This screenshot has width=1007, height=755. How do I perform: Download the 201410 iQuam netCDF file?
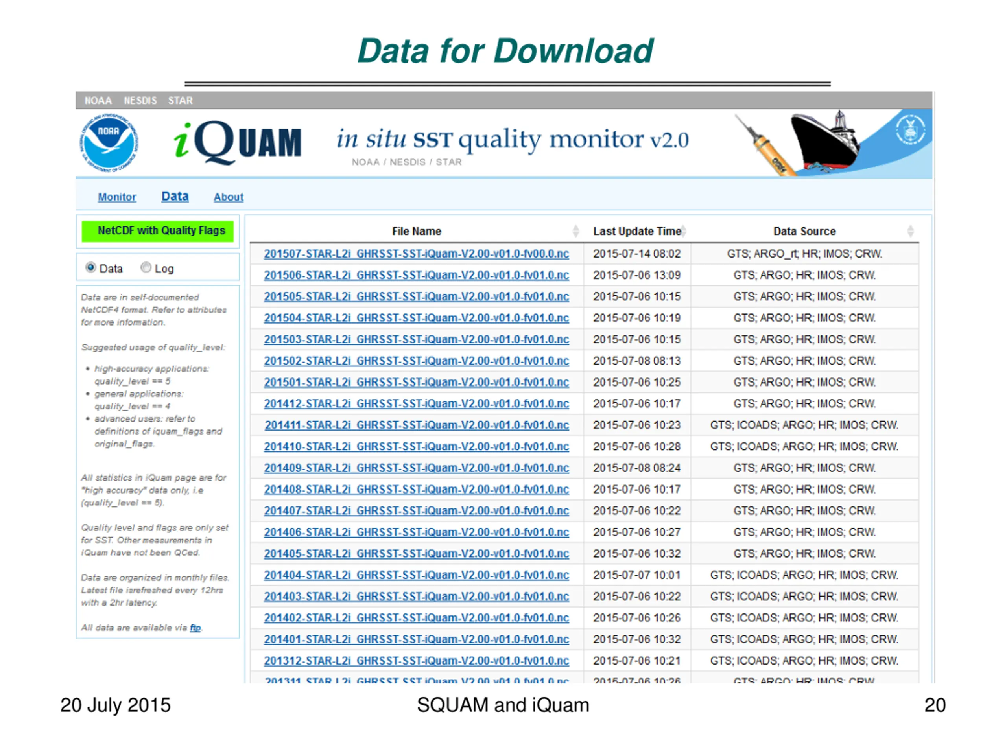point(417,446)
